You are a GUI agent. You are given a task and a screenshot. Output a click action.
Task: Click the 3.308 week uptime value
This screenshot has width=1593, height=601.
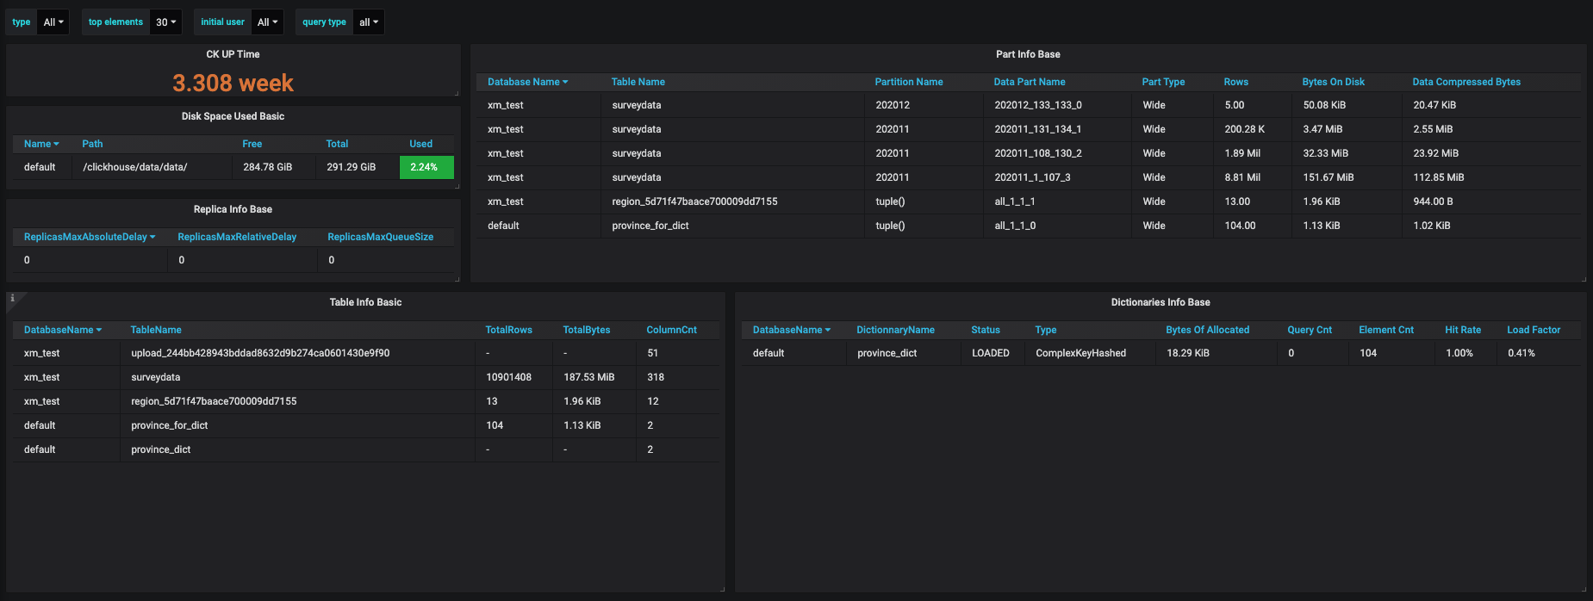pos(233,83)
